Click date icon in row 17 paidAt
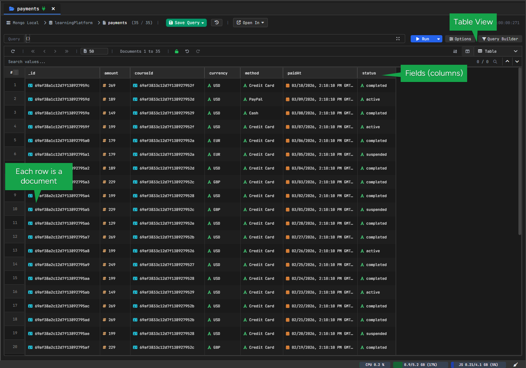 click(x=288, y=306)
